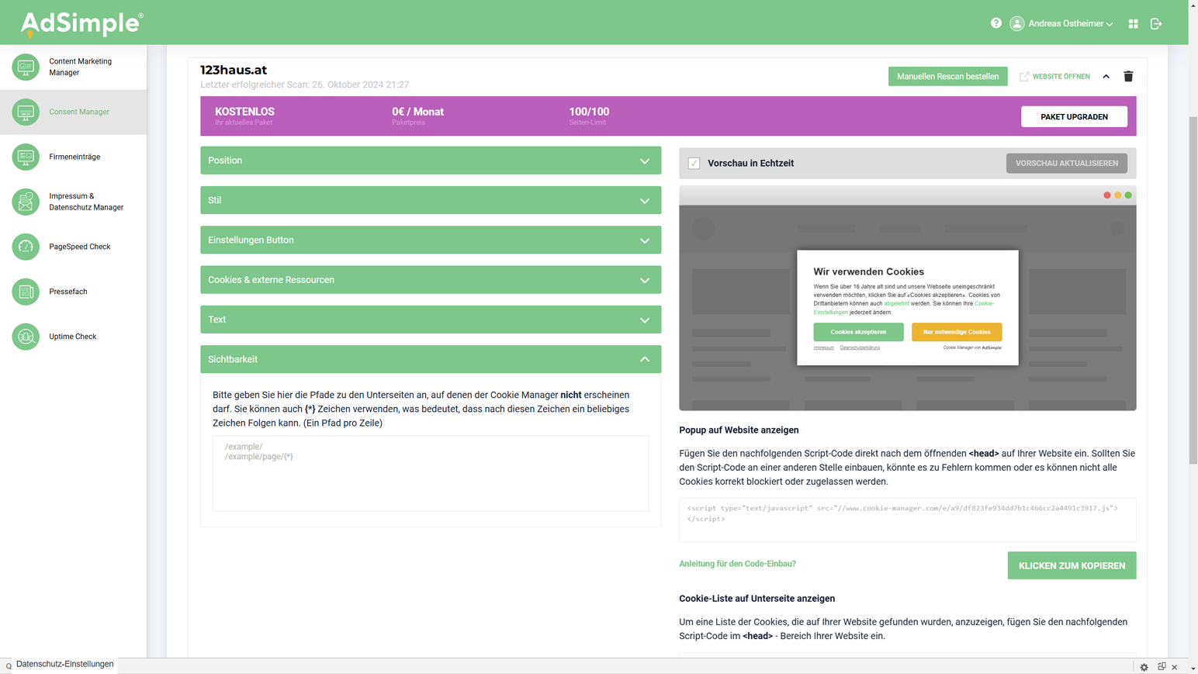
Task: Open the Andreas Ostheimer user dropdown
Action: point(1070,24)
